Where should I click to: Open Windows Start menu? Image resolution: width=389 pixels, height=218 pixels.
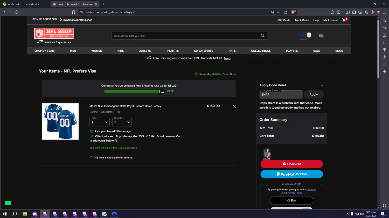pyautogui.click(x=5, y=214)
